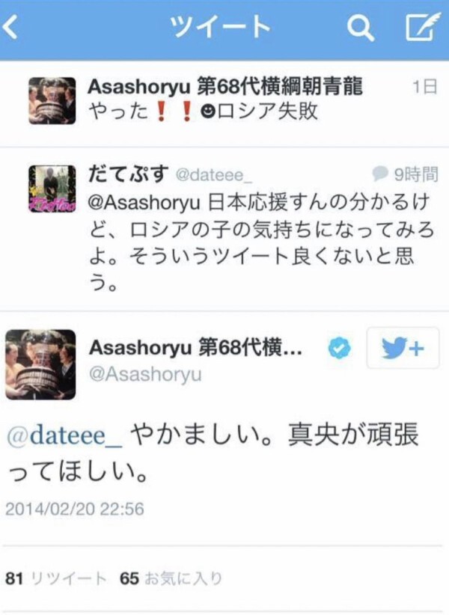Image resolution: width=449 pixels, height=615 pixels.
Task: Tap the ツイート header title
Action: tap(222, 28)
